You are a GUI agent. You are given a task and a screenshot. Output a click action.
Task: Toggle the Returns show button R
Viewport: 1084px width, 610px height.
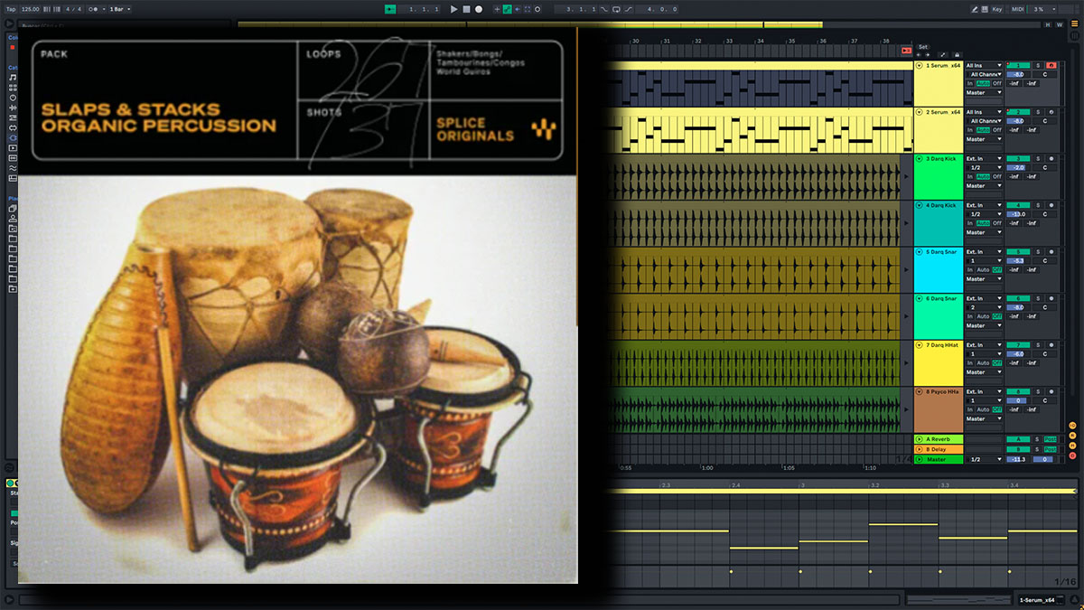(x=1072, y=435)
